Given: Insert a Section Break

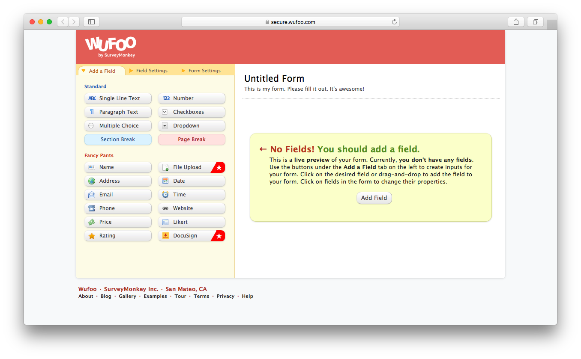Looking at the screenshot, I should (118, 139).
